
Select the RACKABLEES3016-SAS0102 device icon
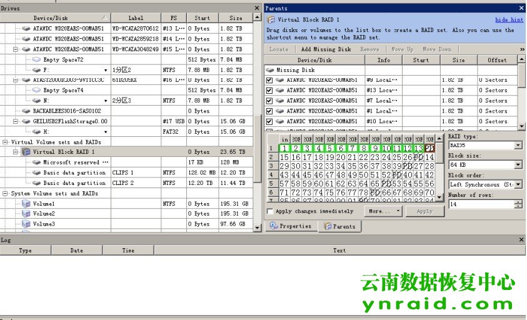(x=26, y=111)
